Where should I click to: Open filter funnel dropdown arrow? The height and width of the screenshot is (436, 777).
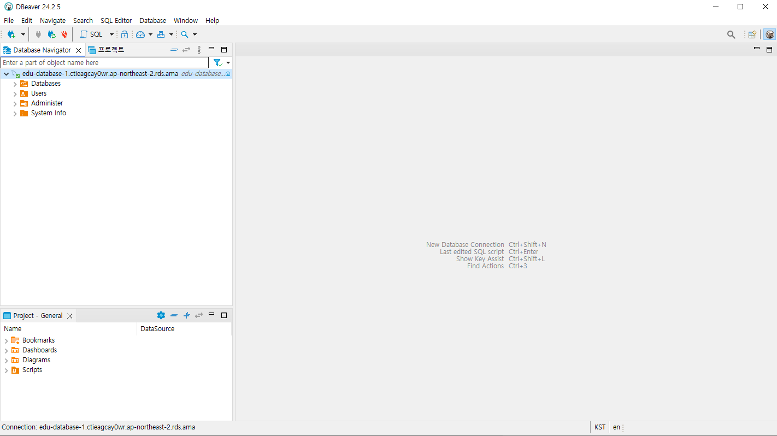coord(228,63)
